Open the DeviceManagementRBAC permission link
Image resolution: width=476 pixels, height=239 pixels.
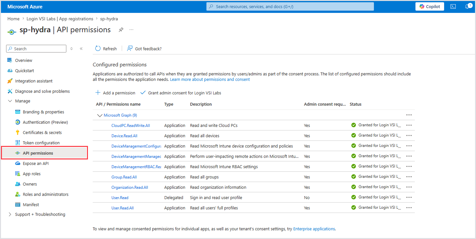tap(136, 167)
